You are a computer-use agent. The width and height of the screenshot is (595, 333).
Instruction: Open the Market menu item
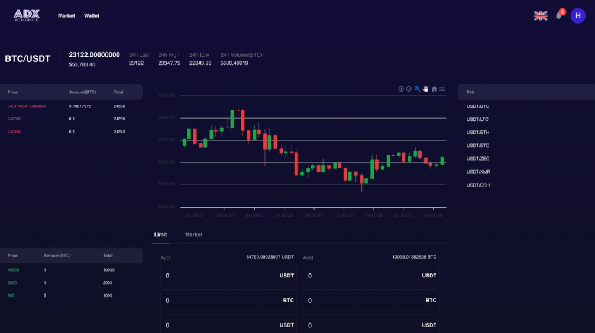tap(66, 16)
